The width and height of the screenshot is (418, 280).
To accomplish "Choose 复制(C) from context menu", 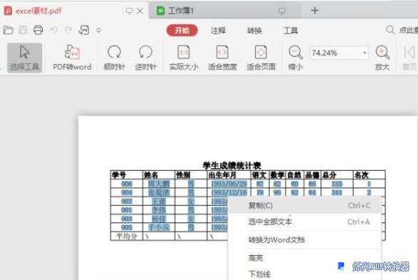I will pos(305,206).
